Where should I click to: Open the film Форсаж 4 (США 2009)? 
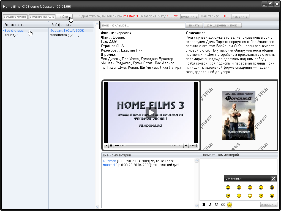pyautogui.click(x=67, y=31)
